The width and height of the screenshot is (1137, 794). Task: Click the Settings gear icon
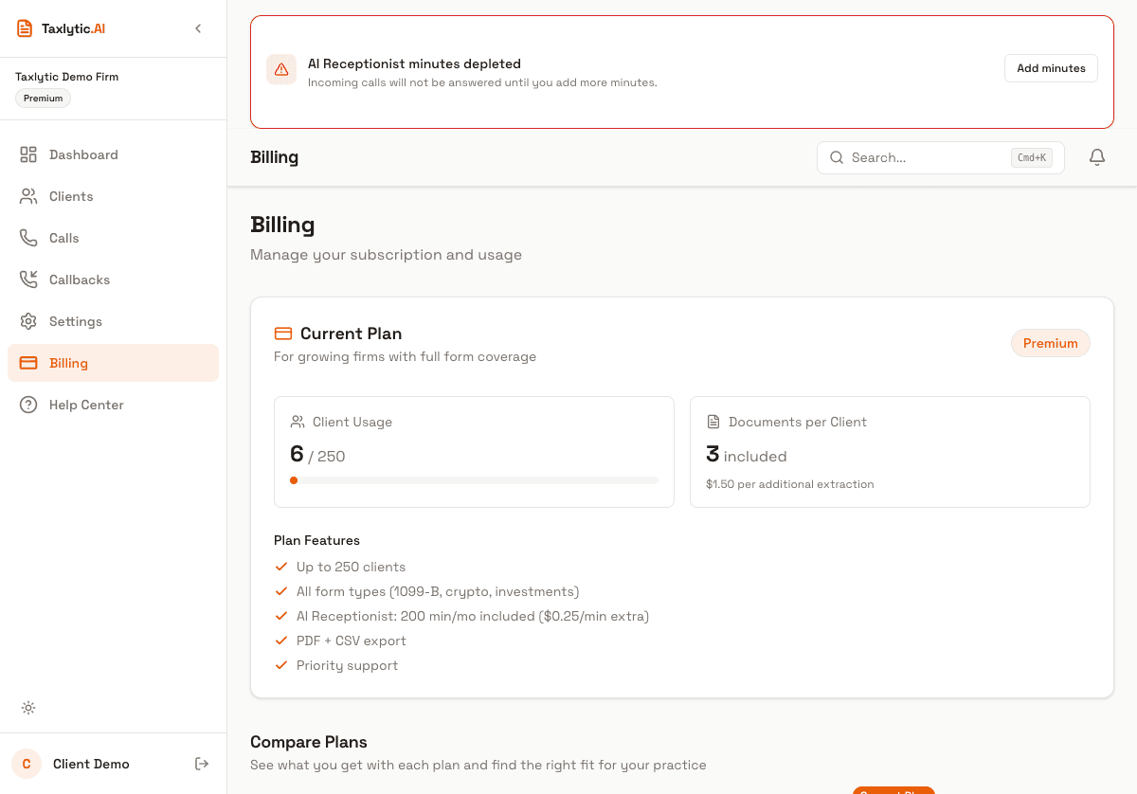pyautogui.click(x=28, y=321)
